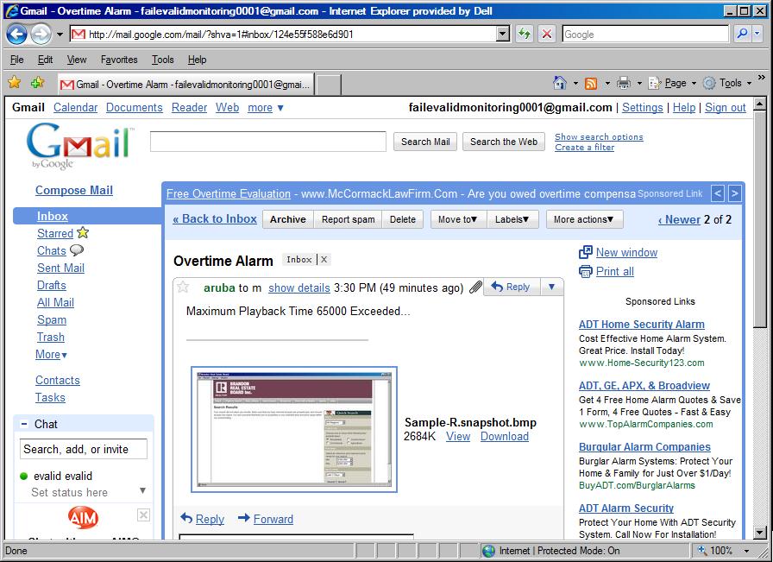
Task: Select the Gmail Overtime Alarm browser tab
Action: (x=185, y=85)
